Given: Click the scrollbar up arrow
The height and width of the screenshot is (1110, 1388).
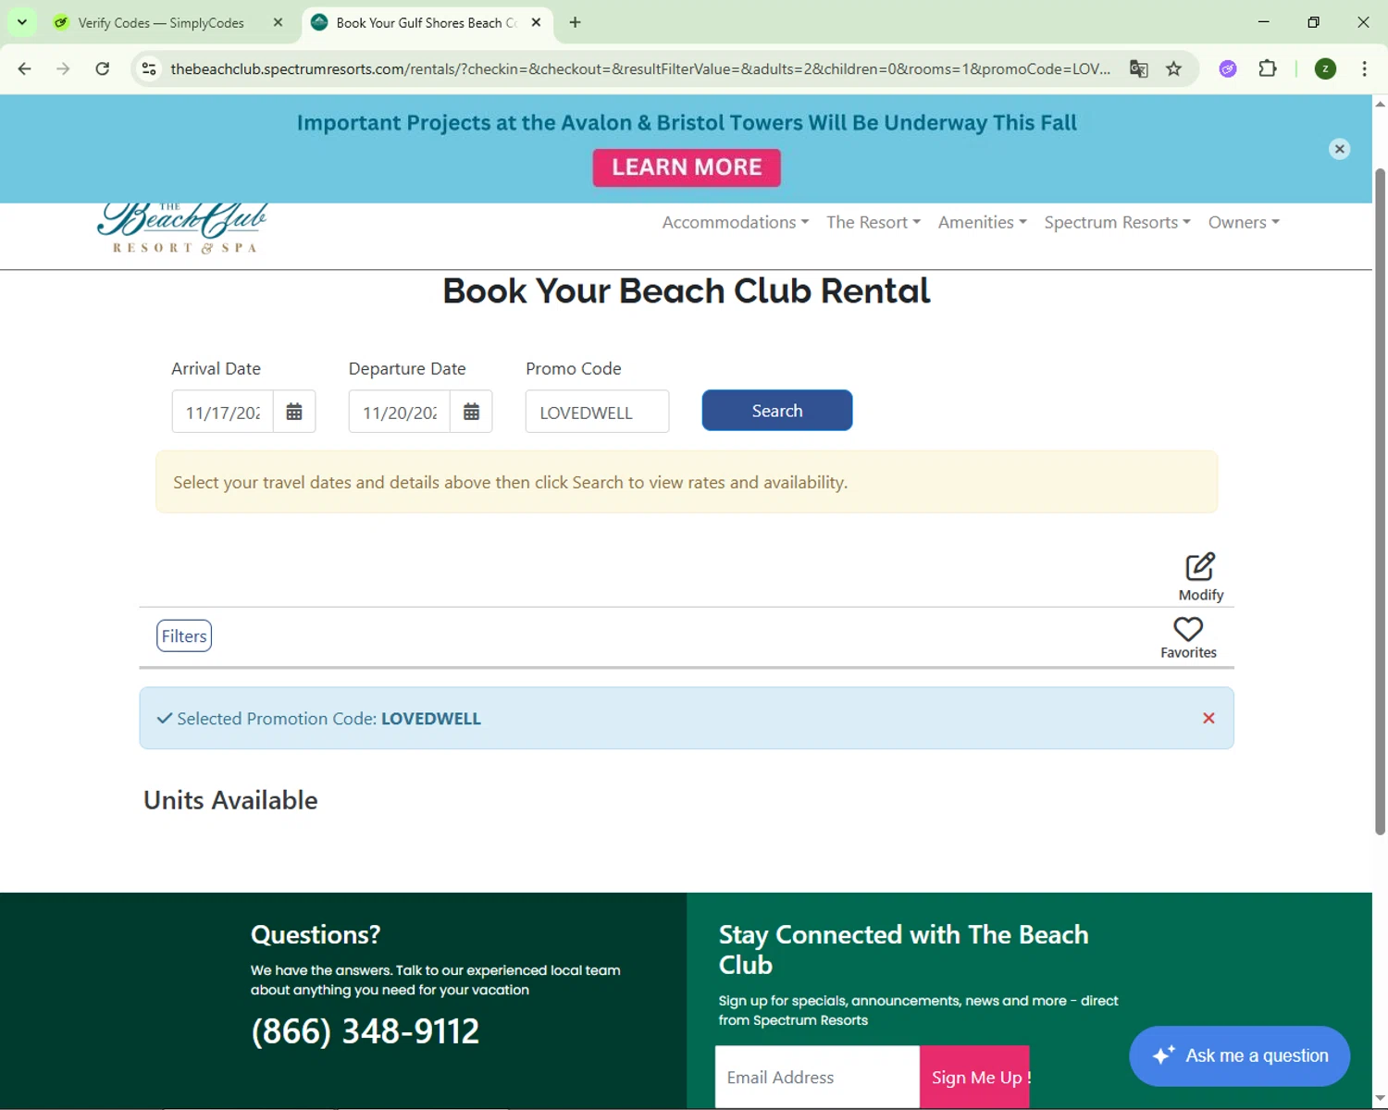Looking at the screenshot, I should (1380, 103).
